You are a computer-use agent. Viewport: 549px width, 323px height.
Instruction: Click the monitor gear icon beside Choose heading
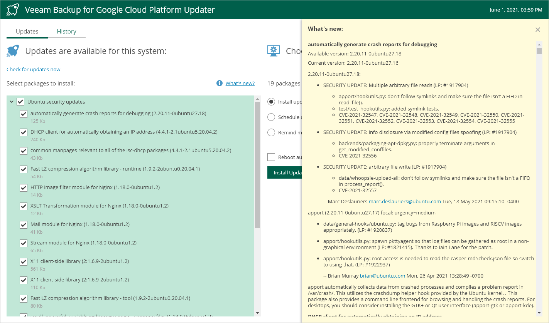pyautogui.click(x=274, y=51)
